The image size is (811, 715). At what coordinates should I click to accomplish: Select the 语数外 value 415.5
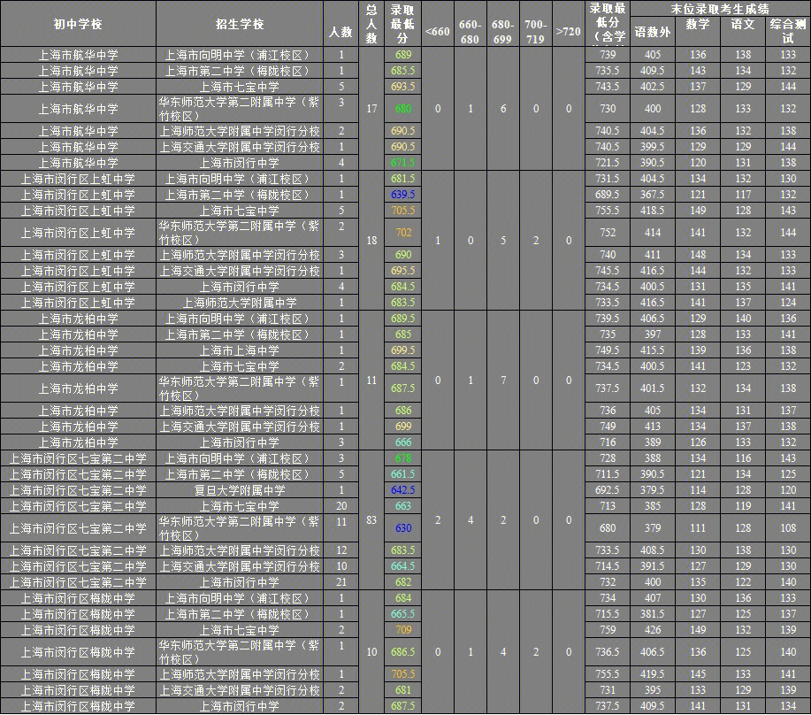pyautogui.click(x=652, y=350)
